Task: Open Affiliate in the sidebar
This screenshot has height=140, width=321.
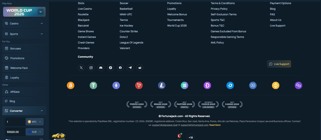Action: pyautogui.click(x=24, y=92)
